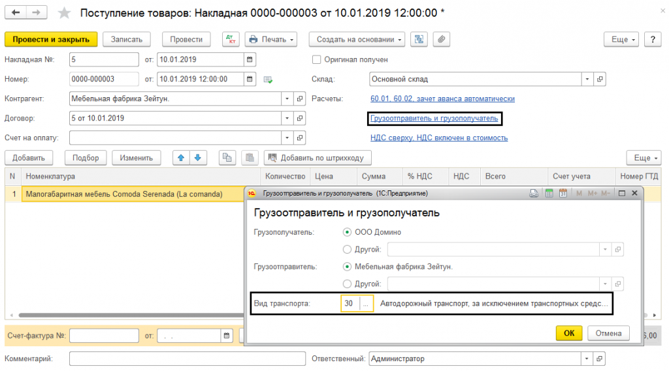
Task: Click the paperclip attachments icon
Action: (442, 39)
